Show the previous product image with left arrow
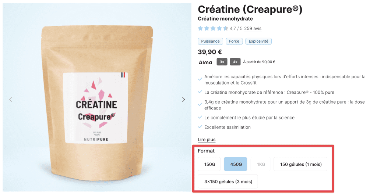The height and width of the screenshot is (194, 377). coord(11,100)
